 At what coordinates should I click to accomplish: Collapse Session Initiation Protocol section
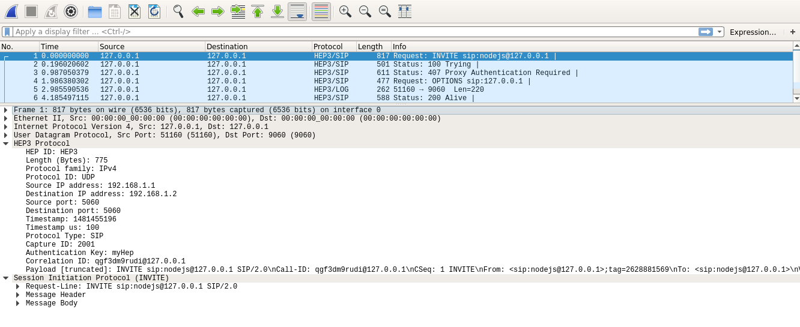(5, 278)
